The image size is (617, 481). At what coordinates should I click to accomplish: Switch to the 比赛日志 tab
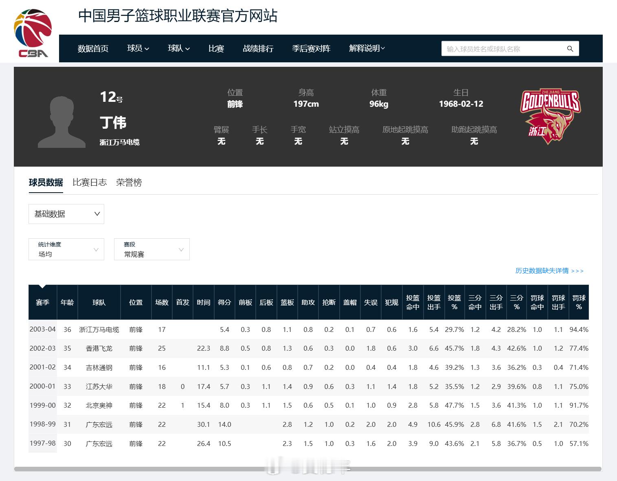click(x=90, y=182)
